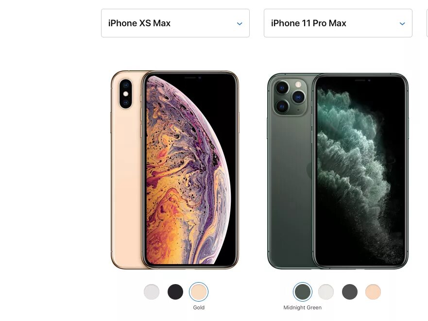The image size is (428, 321).
Task: Select the Midnight Green swatch for iPhone 11 Pro Max
Action: [x=303, y=292]
